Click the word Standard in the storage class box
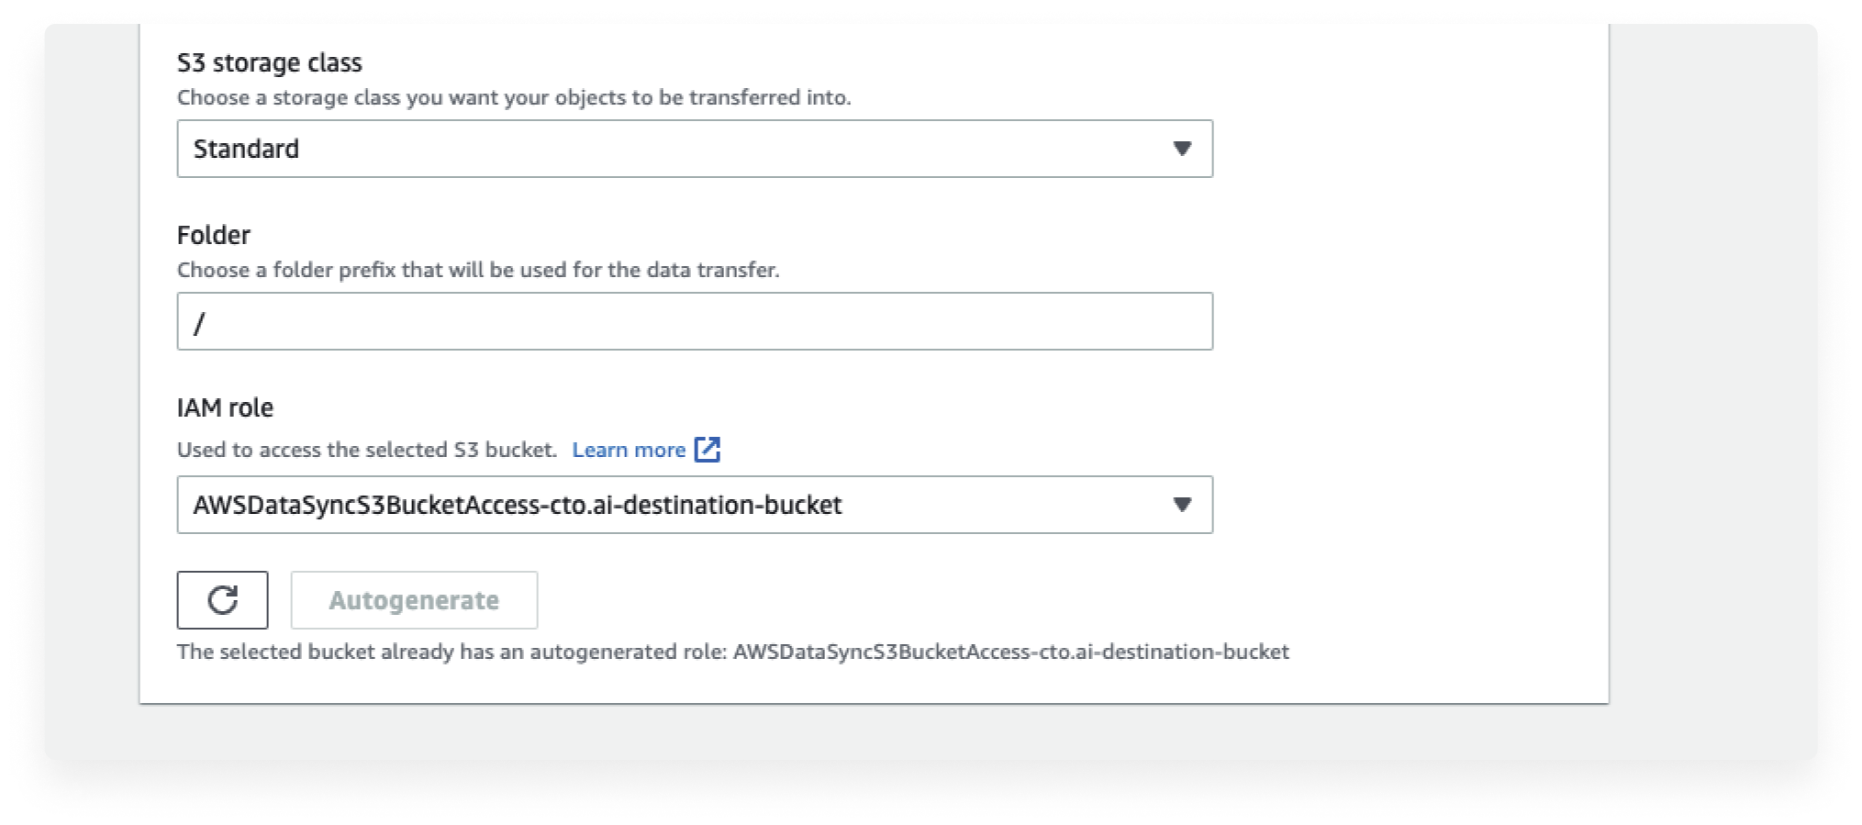Viewport: 1862px width, 825px height. coord(246,149)
